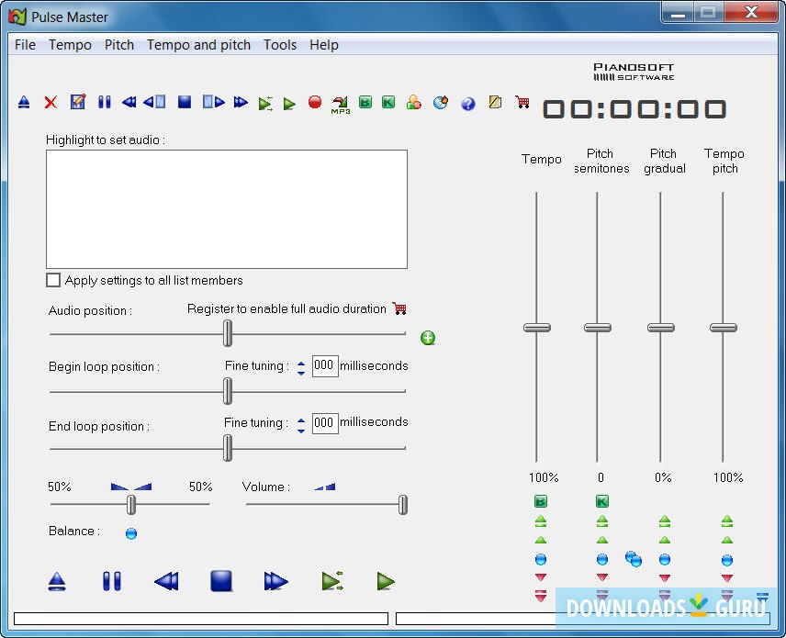Click the Tempo pitch vertical slider handle
This screenshot has height=638, width=786.
point(724,328)
